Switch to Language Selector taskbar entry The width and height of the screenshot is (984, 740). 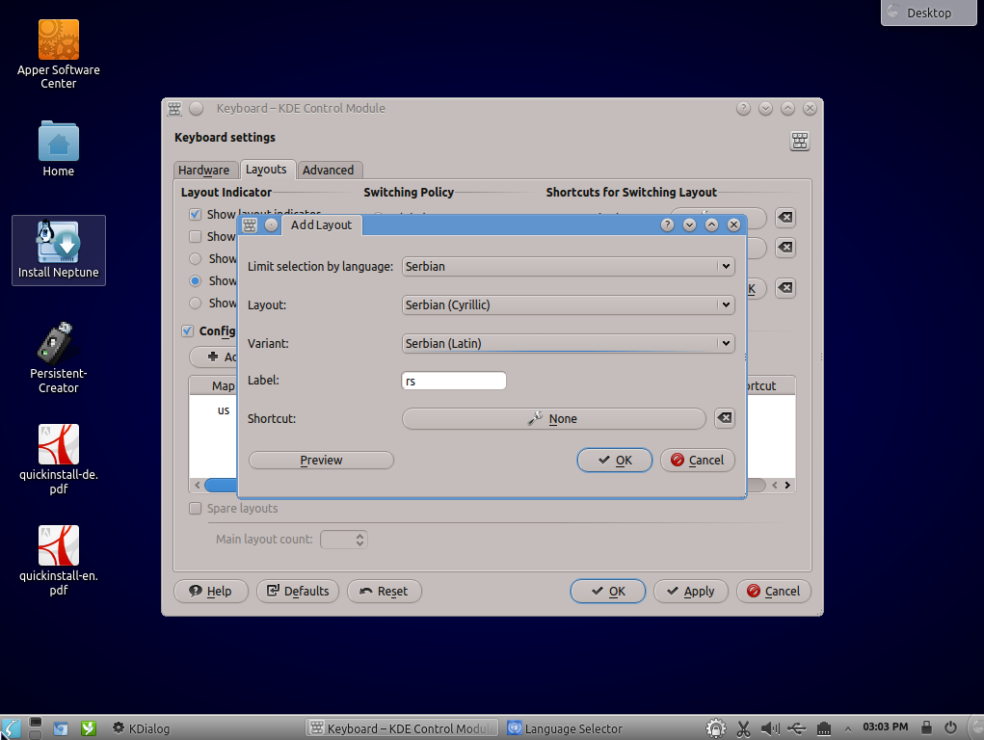click(x=565, y=728)
